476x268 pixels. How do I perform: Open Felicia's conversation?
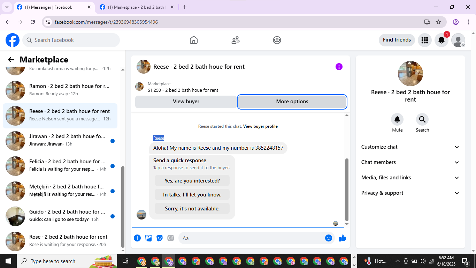pyautogui.click(x=60, y=166)
